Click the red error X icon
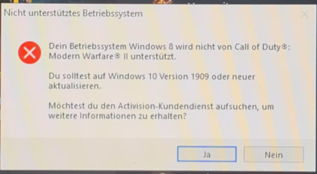 tap(30, 53)
